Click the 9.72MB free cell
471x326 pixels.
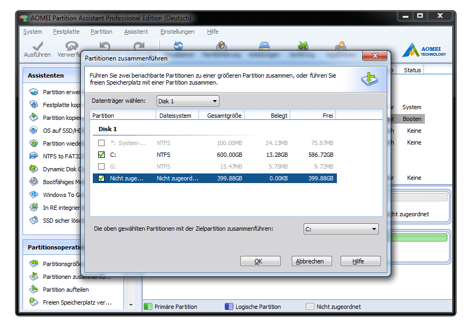pyautogui.click(x=324, y=166)
